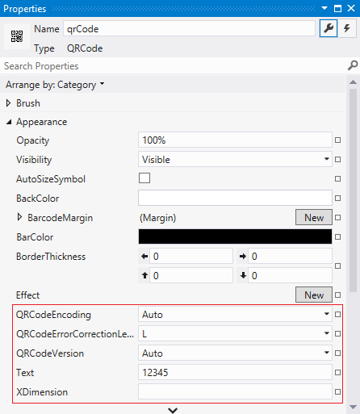This screenshot has height=414, width=360.
Task: Open the Text property marker square
Action: coord(337,373)
